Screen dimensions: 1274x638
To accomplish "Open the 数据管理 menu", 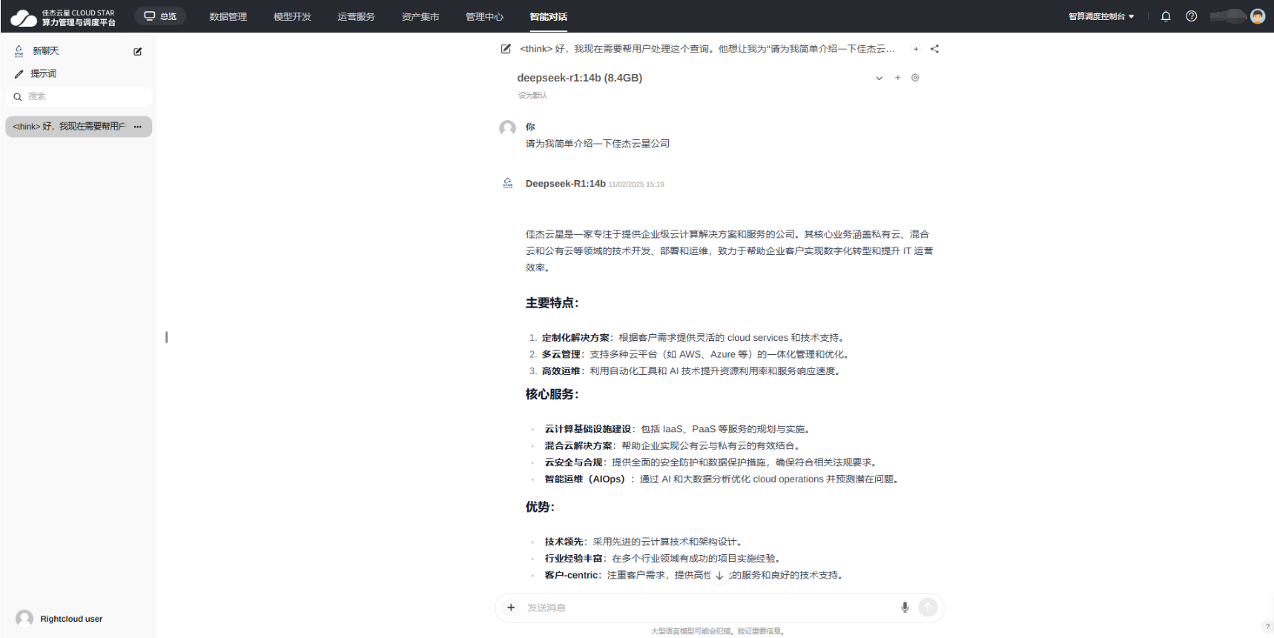I will (228, 16).
